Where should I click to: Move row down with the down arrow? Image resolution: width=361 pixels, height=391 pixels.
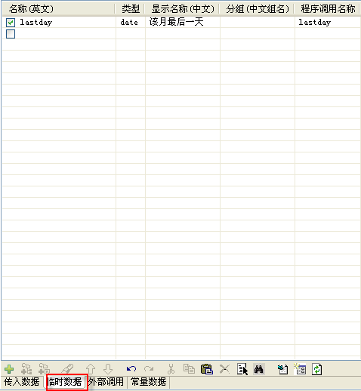click(108, 369)
